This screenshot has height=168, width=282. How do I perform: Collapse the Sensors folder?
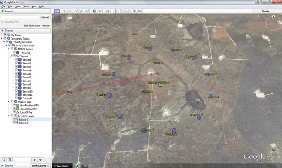point(11,56)
